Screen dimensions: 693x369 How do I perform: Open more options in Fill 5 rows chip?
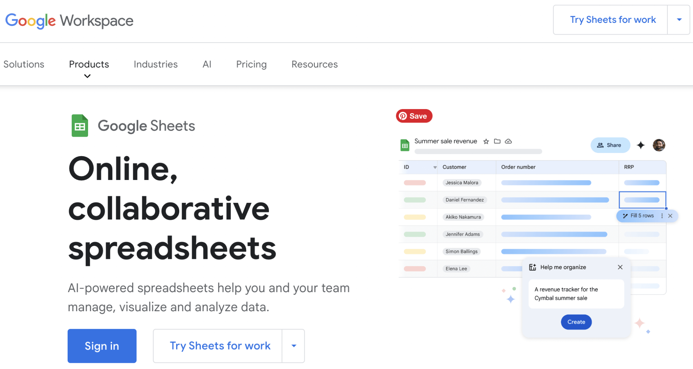[662, 216]
